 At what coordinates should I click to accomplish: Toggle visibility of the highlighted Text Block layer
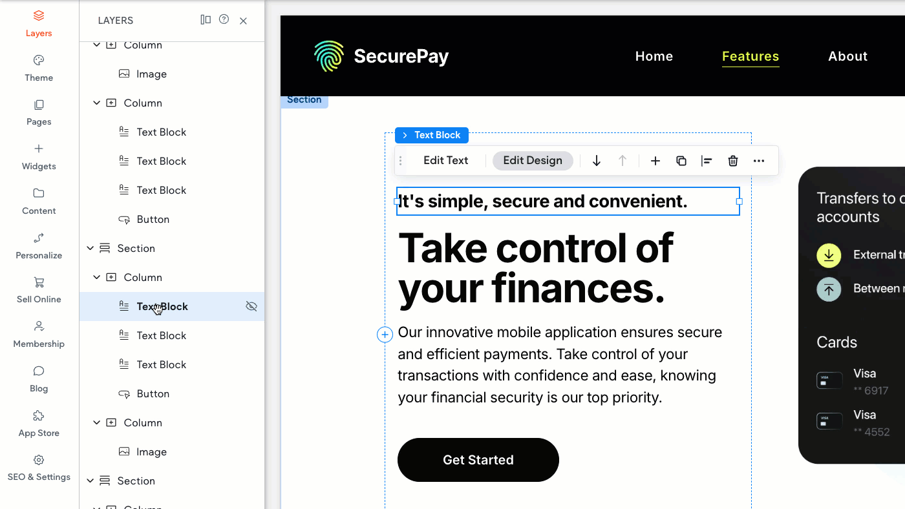tap(251, 306)
